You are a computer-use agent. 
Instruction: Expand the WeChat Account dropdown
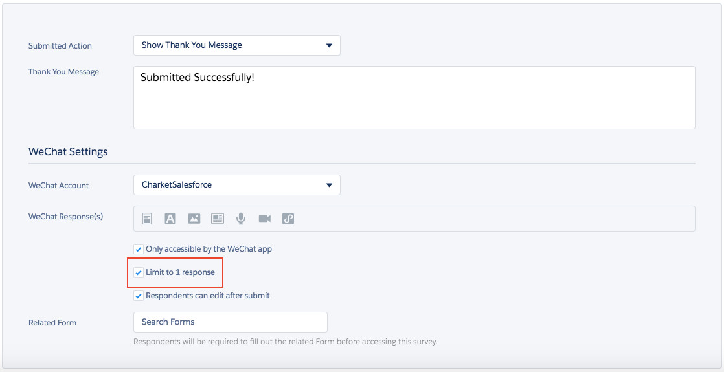click(x=236, y=185)
